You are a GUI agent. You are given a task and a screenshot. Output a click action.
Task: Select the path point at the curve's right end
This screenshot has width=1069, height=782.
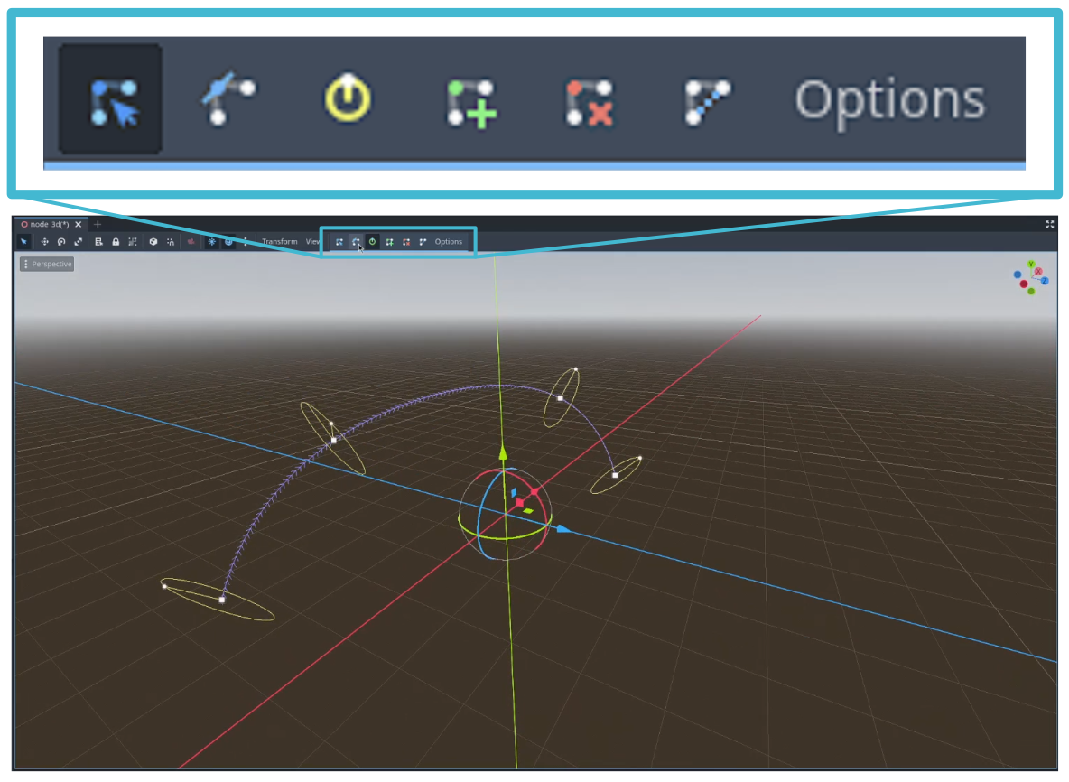(x=615, y=475)
